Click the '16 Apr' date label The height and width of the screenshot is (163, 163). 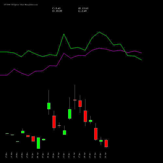click(74, 155)
